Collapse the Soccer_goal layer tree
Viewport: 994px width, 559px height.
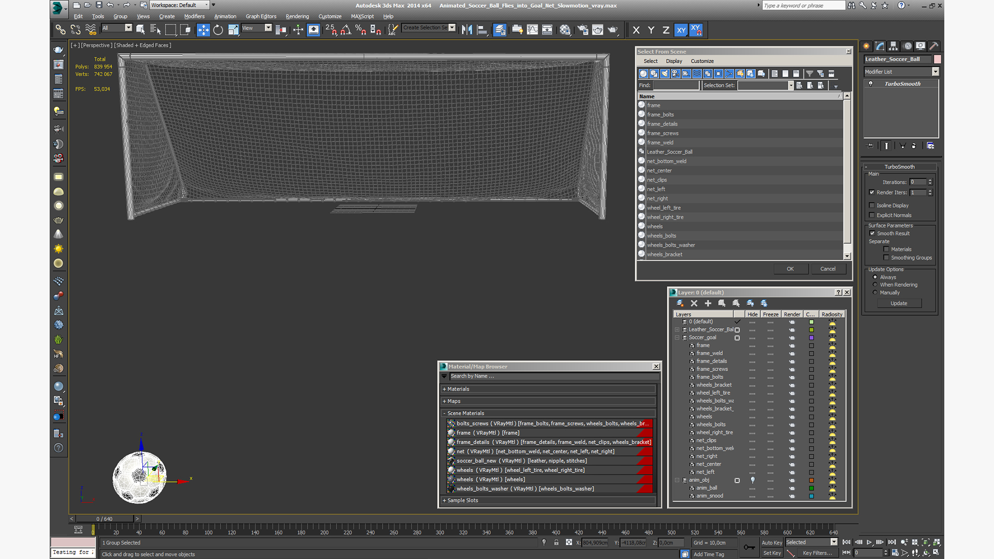[677, 337]
